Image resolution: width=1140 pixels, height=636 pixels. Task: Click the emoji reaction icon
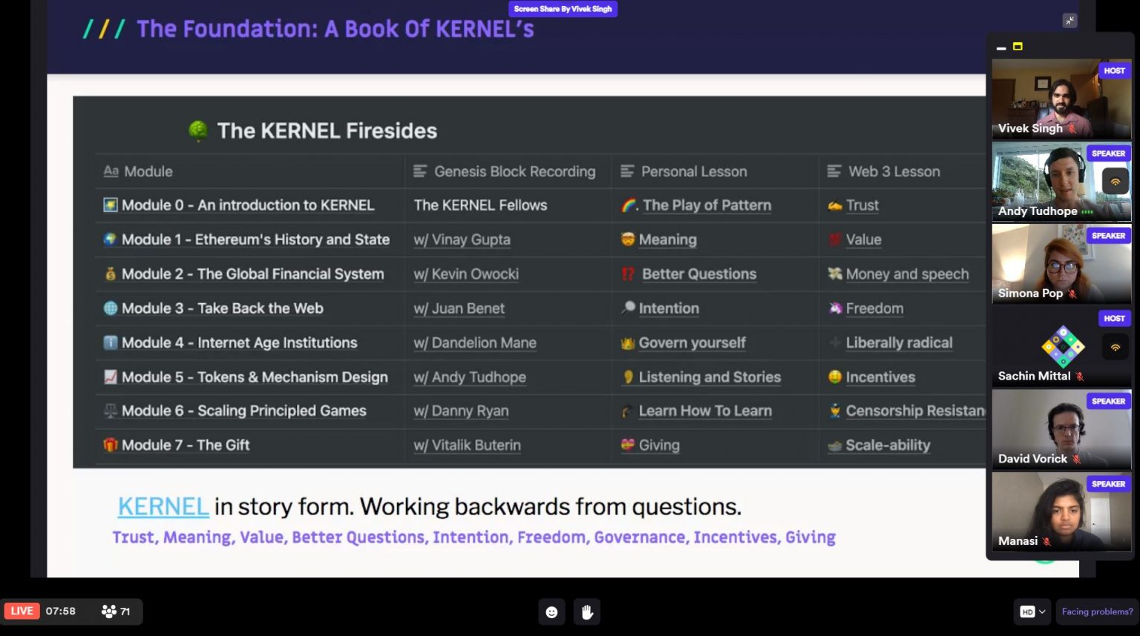click(551, 612)
